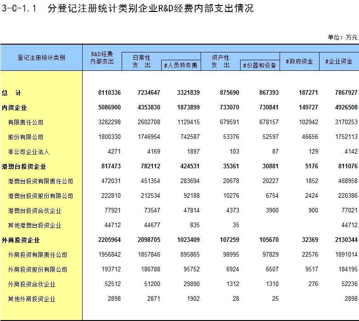Click the 日常性支出 column header
Image resolution: width=359 pixels, height=321 pixels.
[141, 61]
